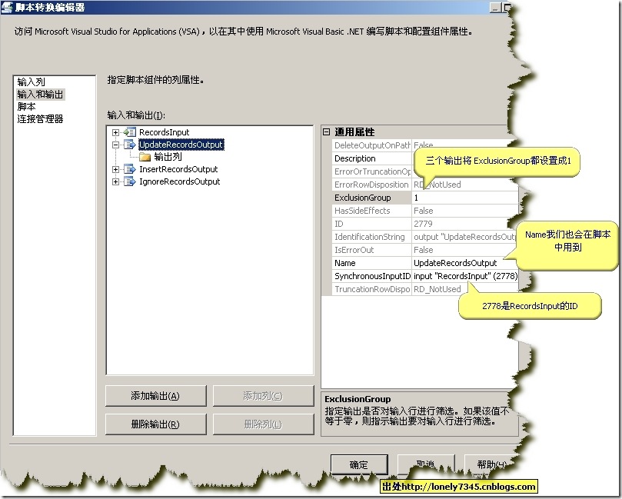Click the 取消 button

(x=426, y=464)
